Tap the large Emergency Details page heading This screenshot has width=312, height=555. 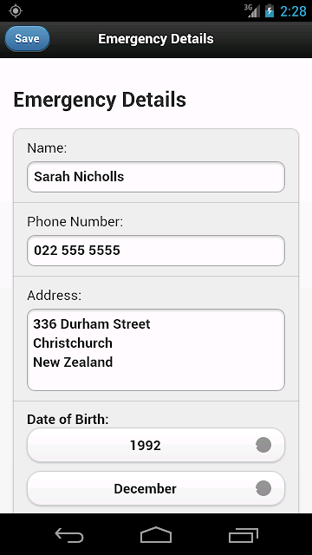[100, 101]
